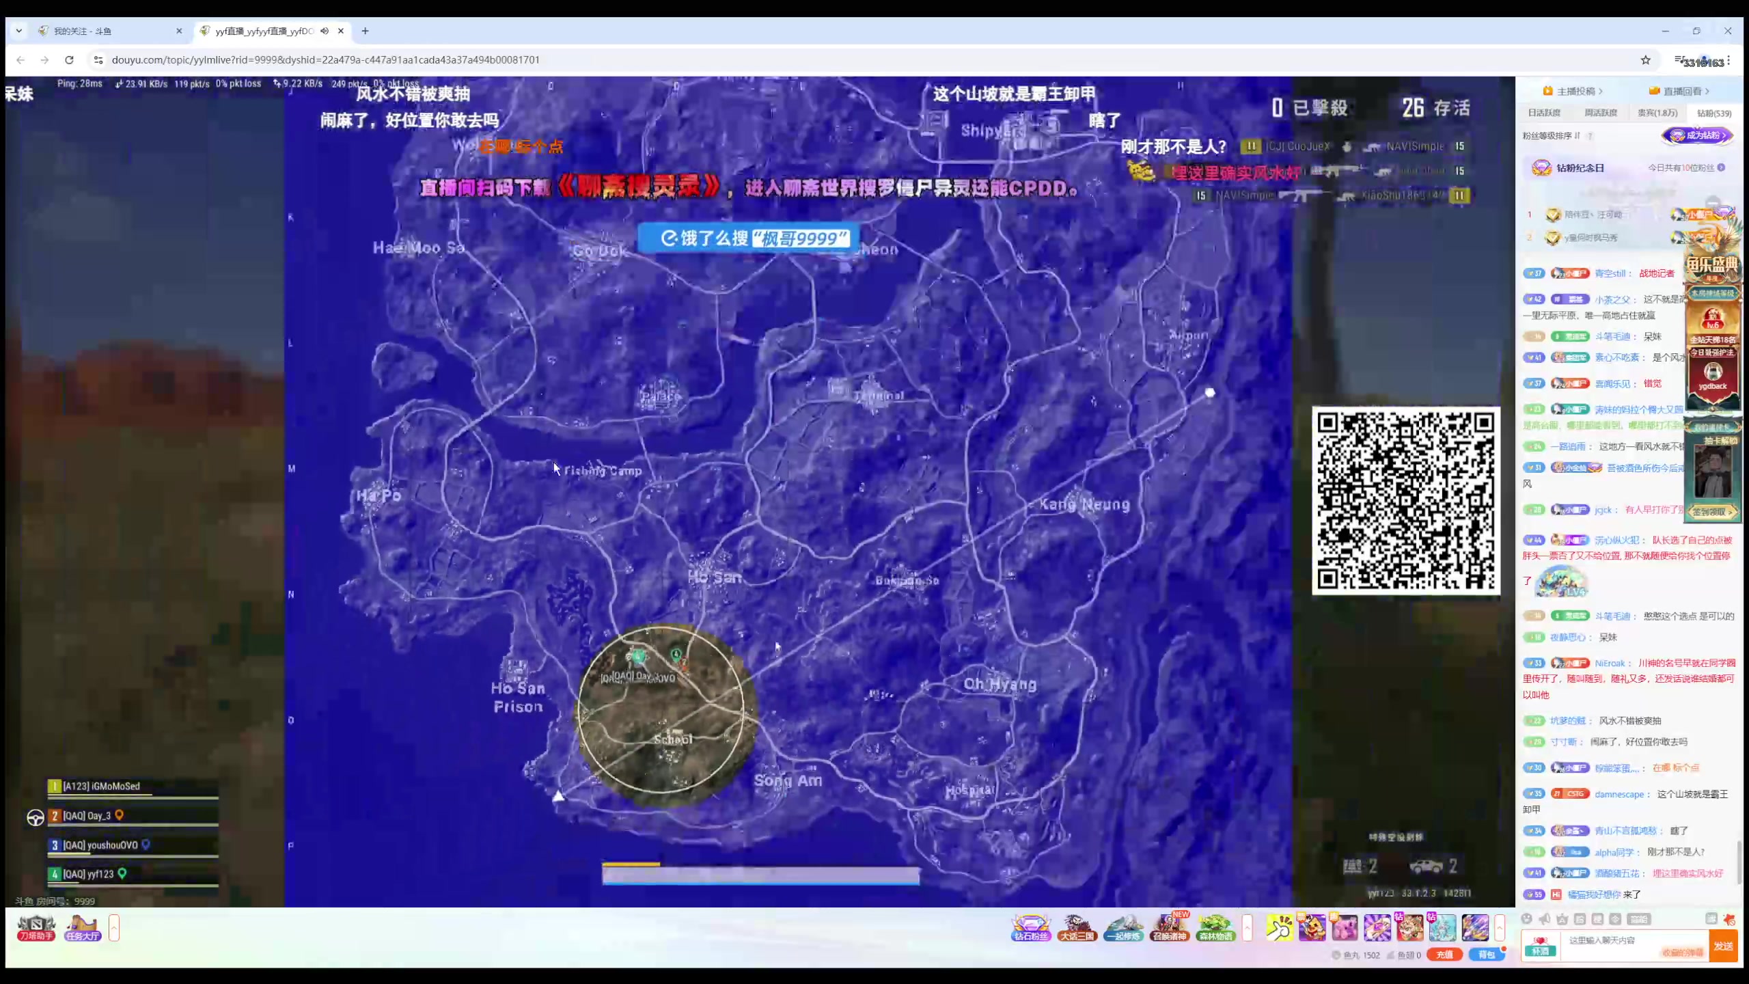Screen dimensions: 1749x984
Task: Open a new browser tab
Action: coord(365,31)
